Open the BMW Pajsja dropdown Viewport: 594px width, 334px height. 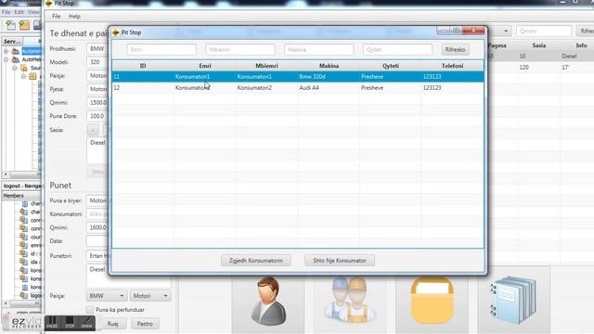107,296
